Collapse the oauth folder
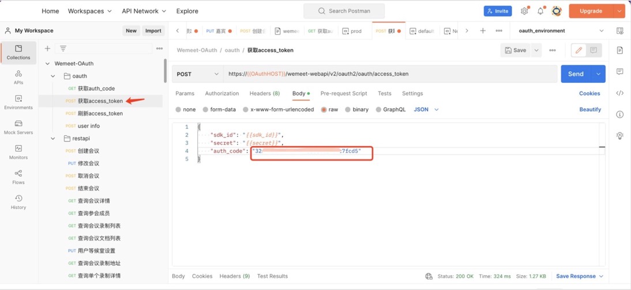The image size is (631, 290). (52, 76)
